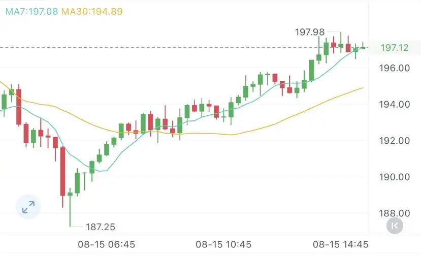Click the 08-15 14:45 time label
Screen dimensions: 421x256
[340, 244]
